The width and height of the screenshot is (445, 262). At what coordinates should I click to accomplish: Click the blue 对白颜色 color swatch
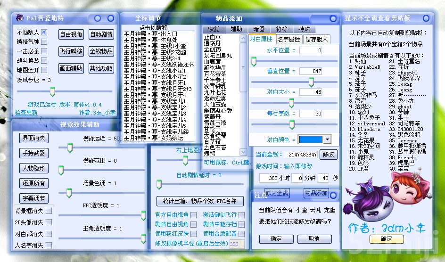pos(310,139)
